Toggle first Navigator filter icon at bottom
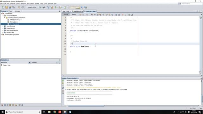 pyautogui.click(x=2, y=105)
